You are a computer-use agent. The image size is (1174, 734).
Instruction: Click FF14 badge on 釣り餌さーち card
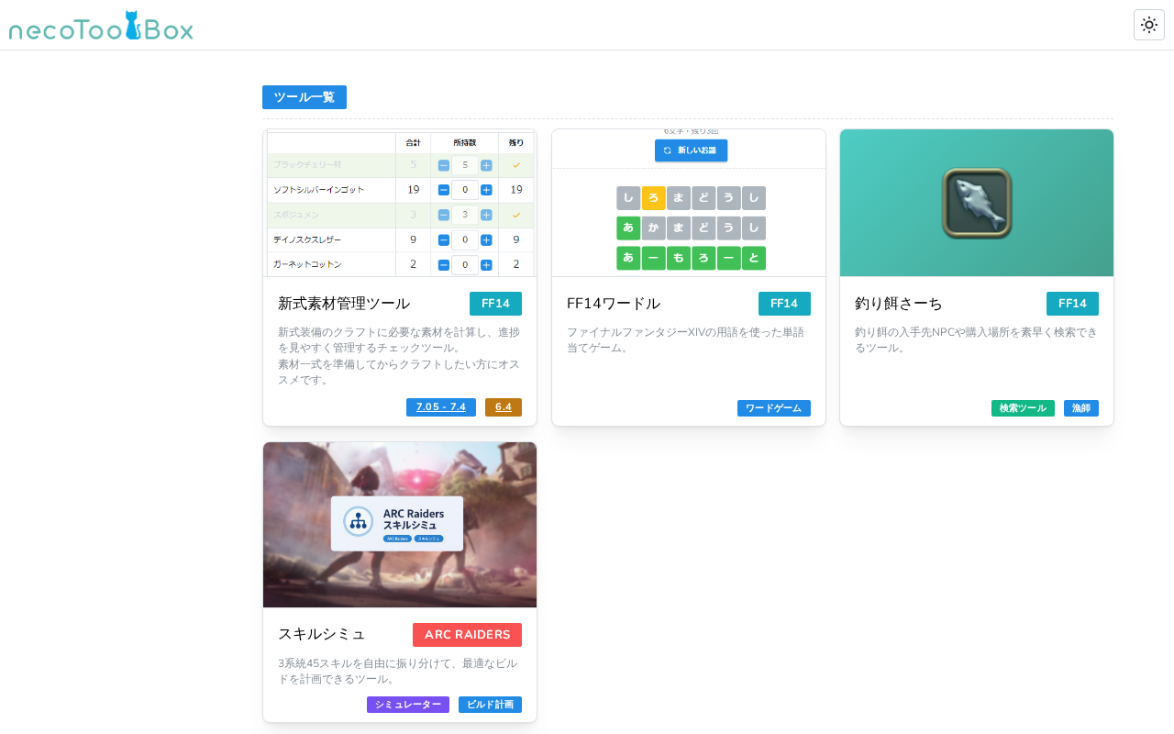[x=1072, y=304]
